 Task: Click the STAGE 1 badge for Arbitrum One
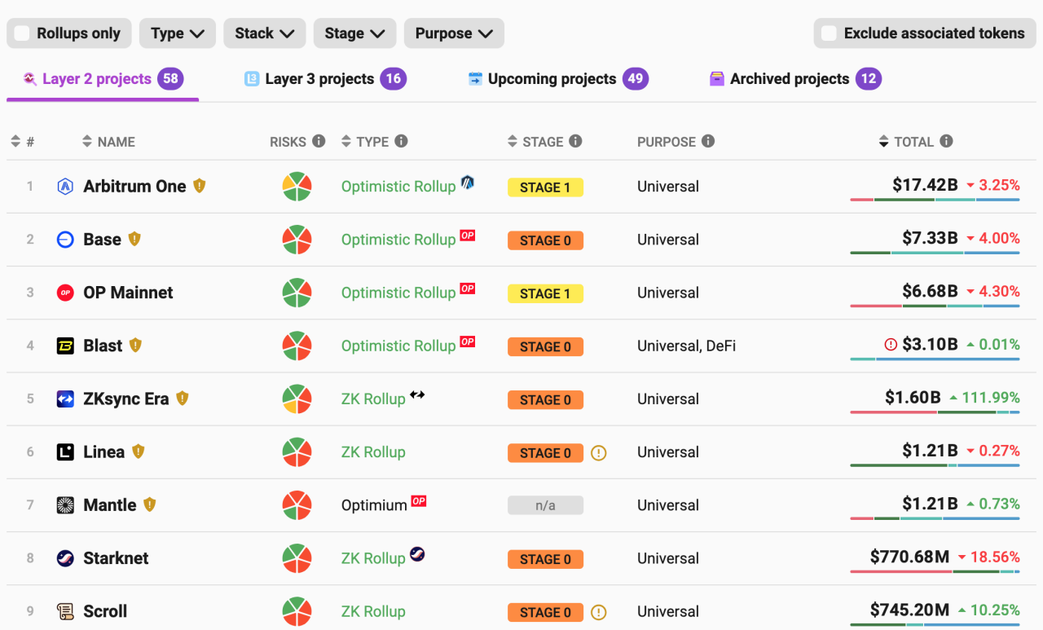pos(545,187)
